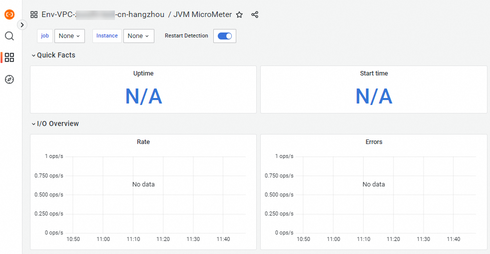Open the Rate panel title menu
The image size is (490, 254).
pyautogui.click(x=143, y=142)
